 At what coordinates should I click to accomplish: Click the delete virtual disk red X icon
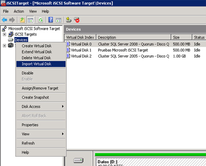pos(77,20)
